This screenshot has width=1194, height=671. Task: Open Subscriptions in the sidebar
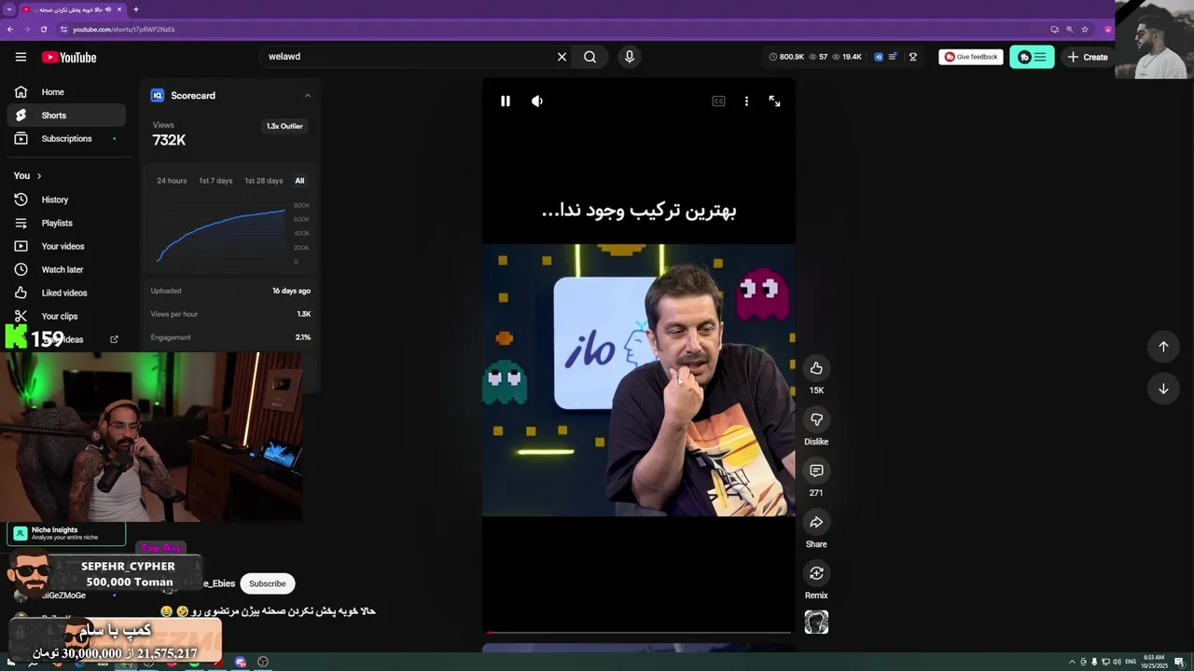[65, 139]
